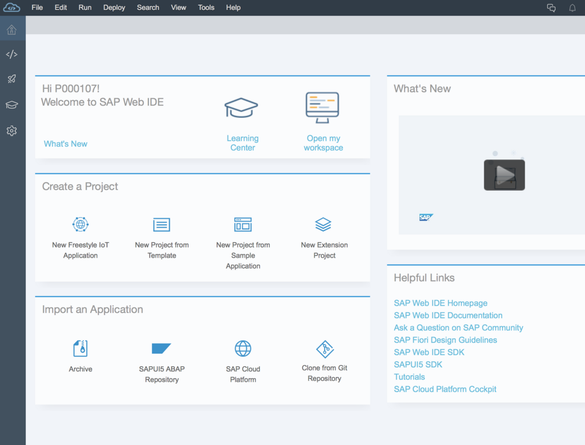
Task: Click the SAP Web IDE cloud logo
Action: coord(11,7)
